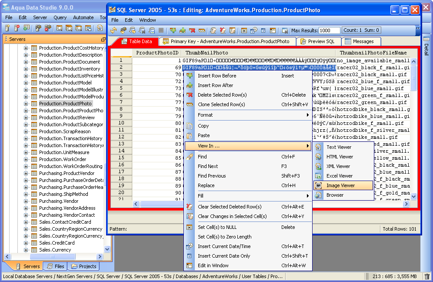Open the Fill submenu entry
The height and width of the screenshot is (282, 433).
click(248, 196)
